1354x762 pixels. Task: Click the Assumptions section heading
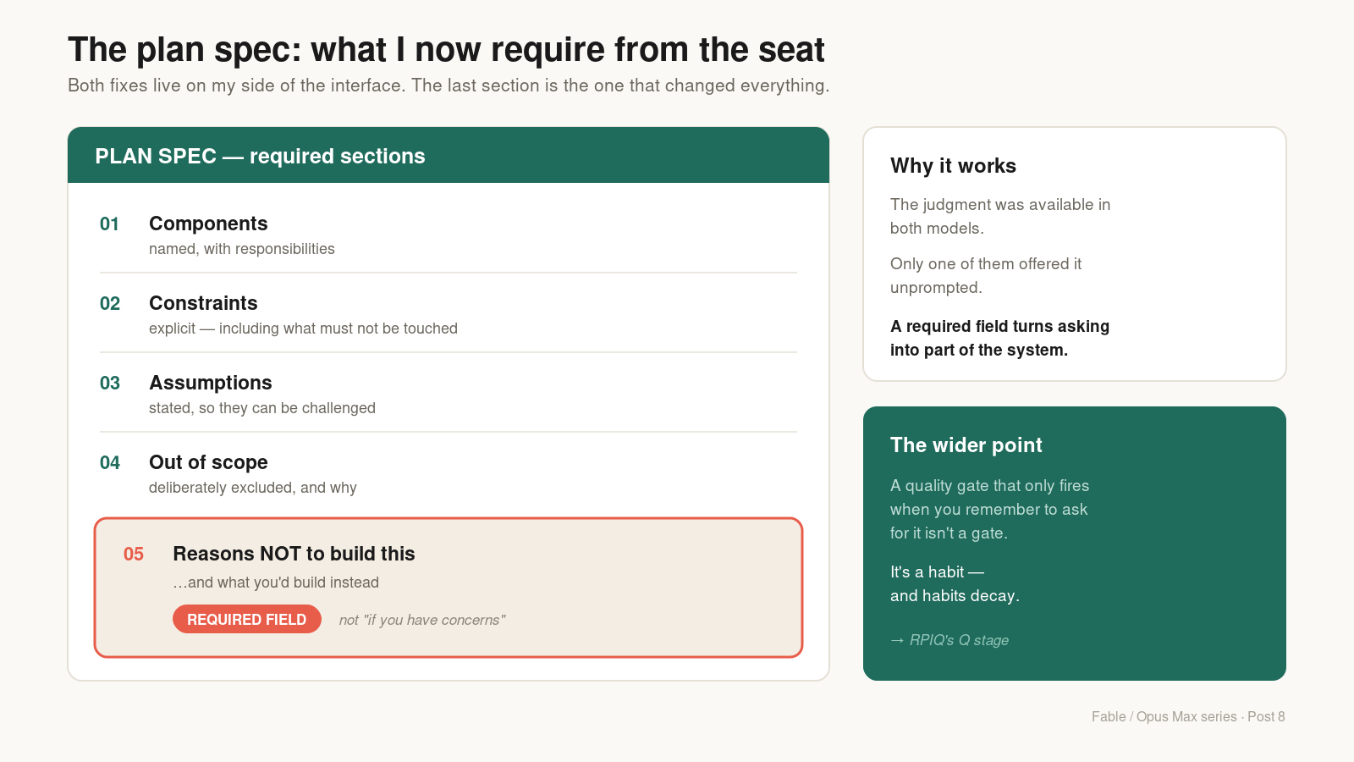point(211,383)
